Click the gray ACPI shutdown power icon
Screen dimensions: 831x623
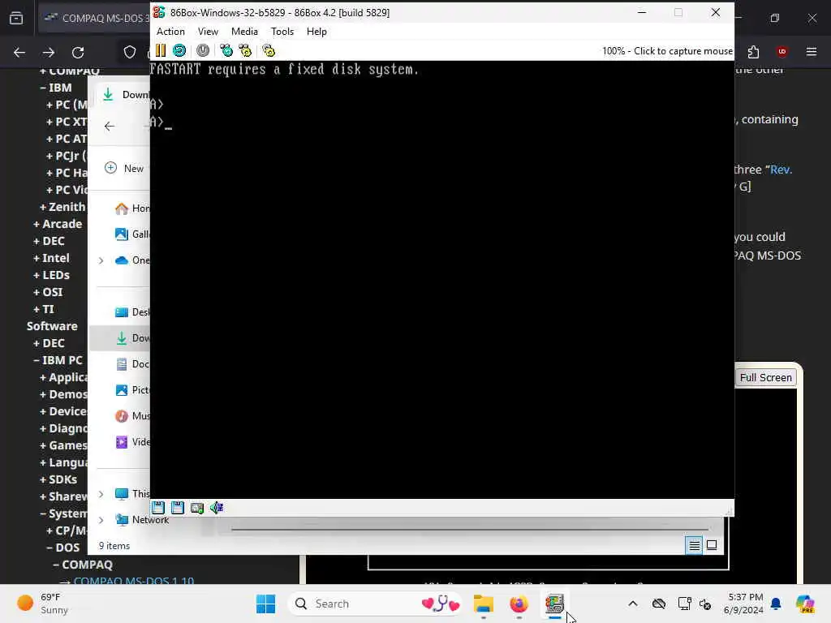coord(203,50)
